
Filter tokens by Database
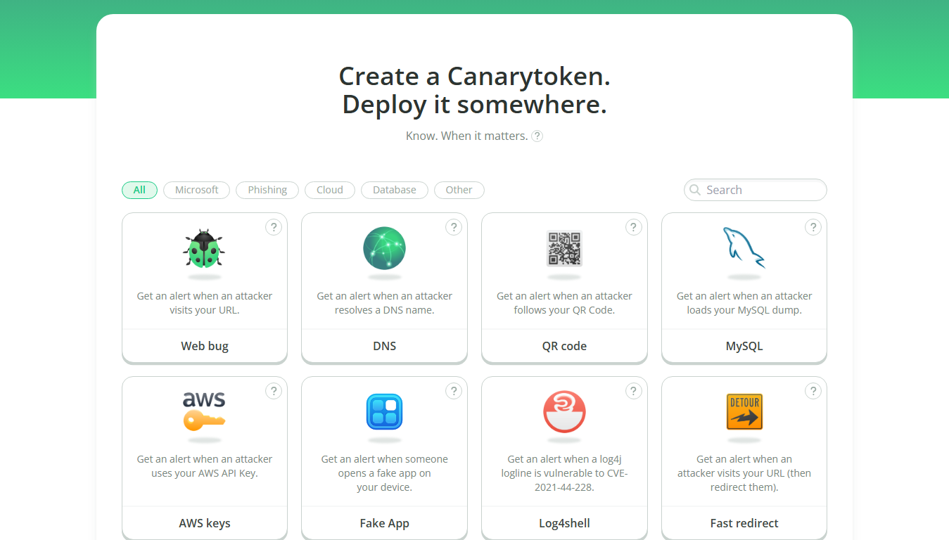pyautogui.click(x=395, y=190)
